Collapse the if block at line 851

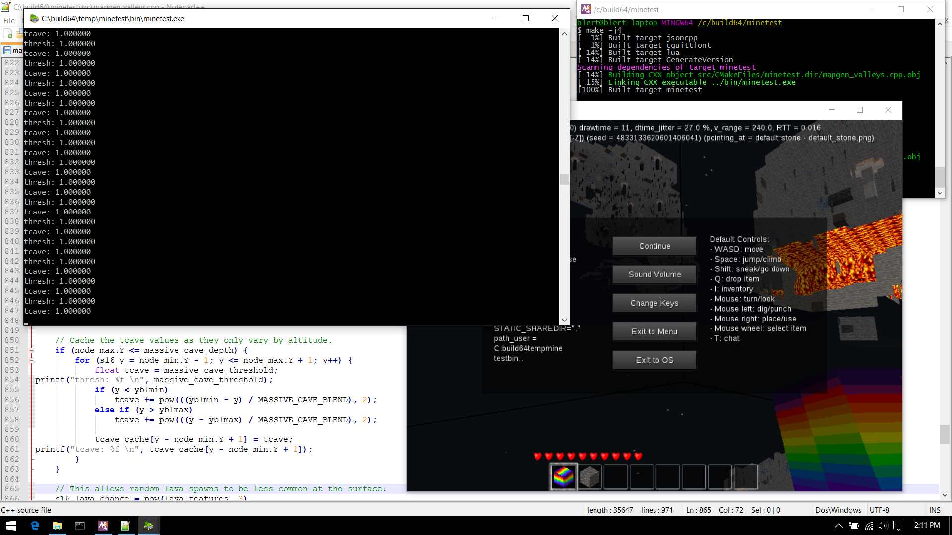click(x=31, y=350)
